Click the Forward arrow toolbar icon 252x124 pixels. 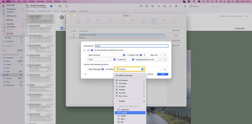(170, 6)
